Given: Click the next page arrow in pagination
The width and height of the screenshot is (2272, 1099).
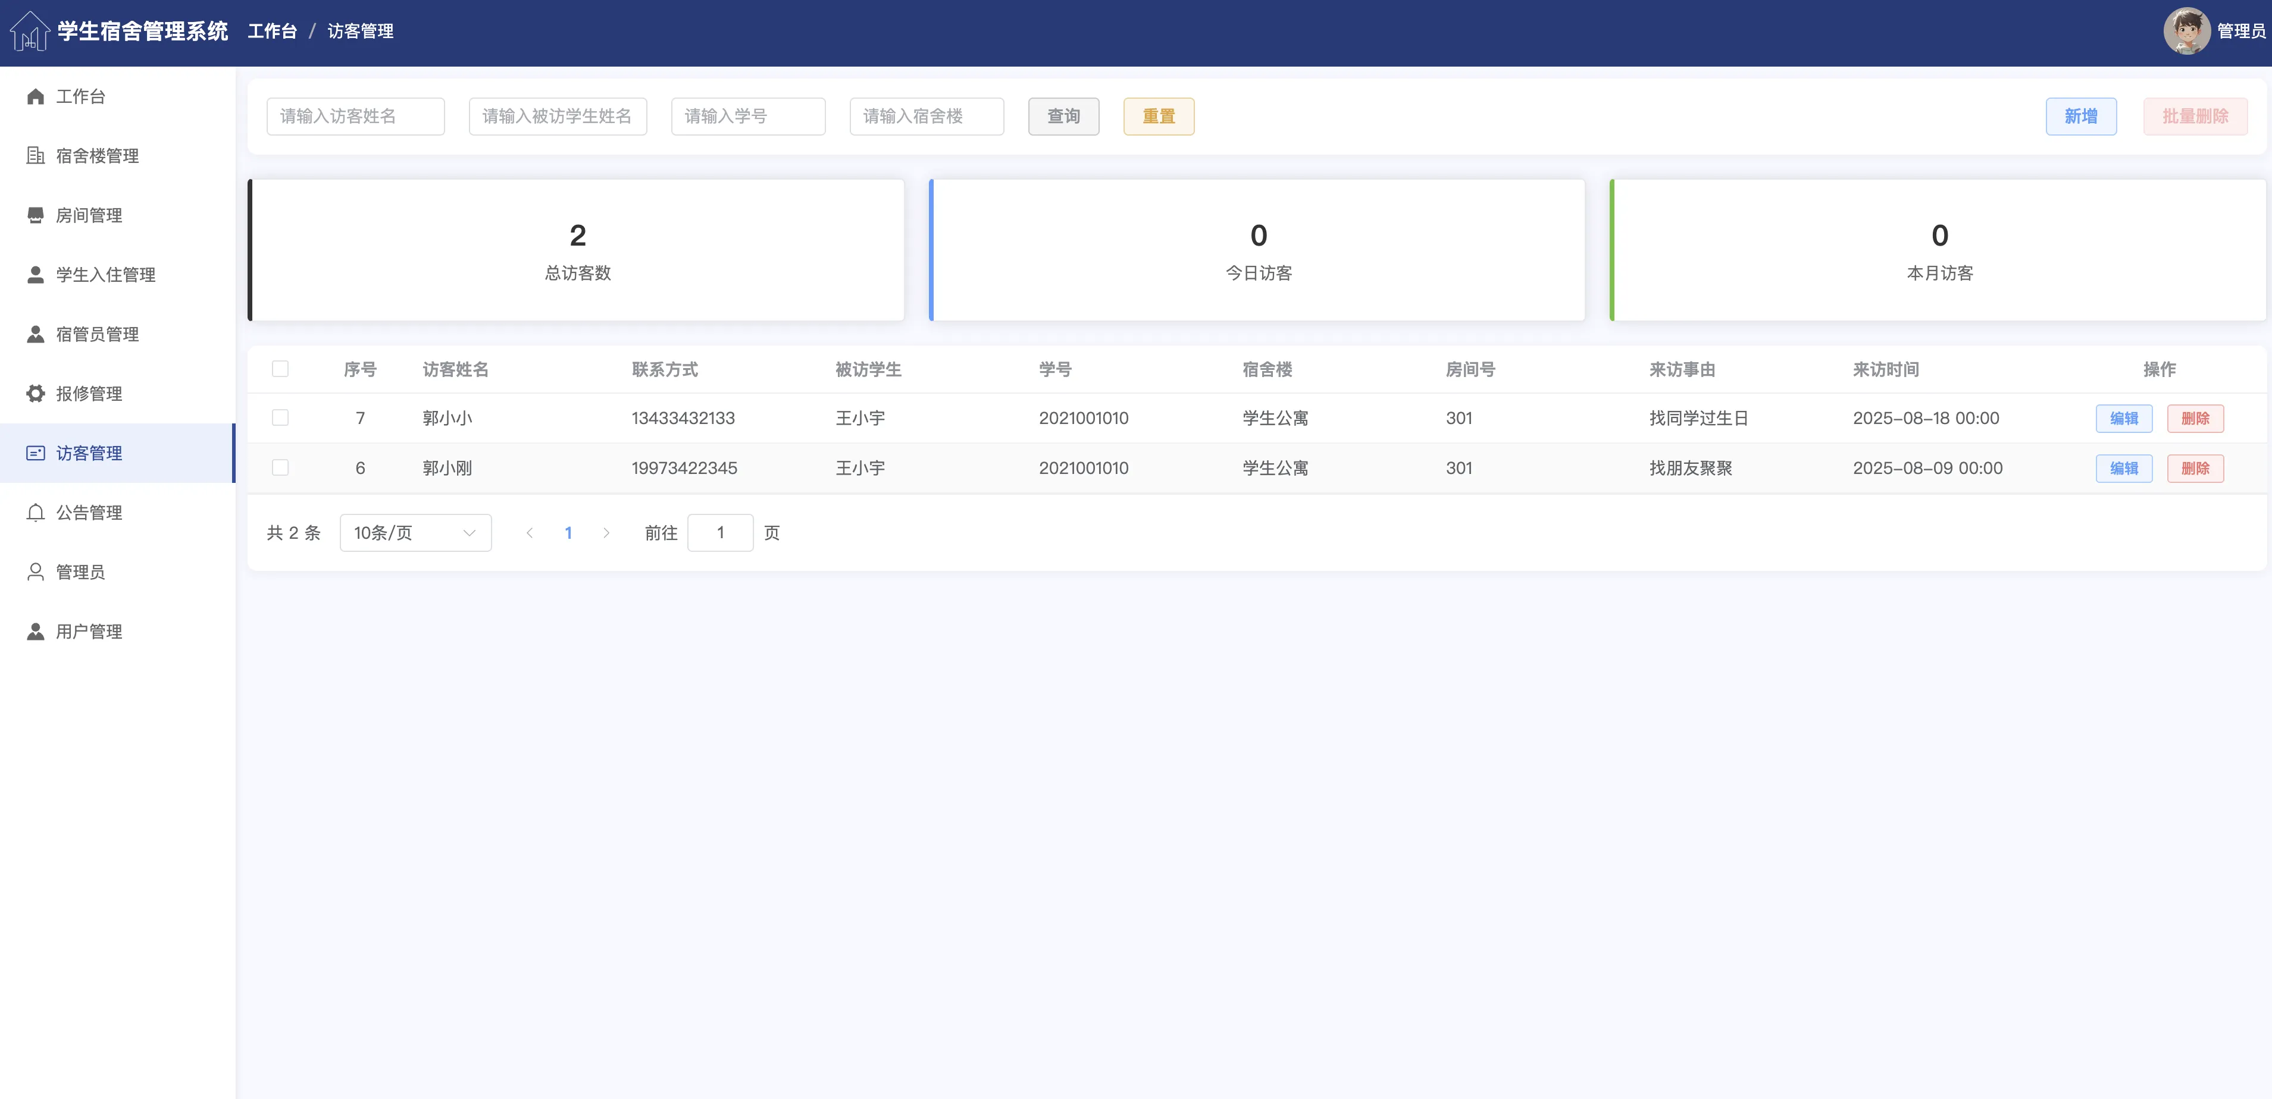Looking at the screenshot, I should coord(606,532).
